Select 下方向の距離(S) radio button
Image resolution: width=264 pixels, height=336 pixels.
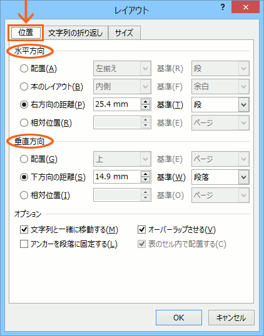click(24, 177)
